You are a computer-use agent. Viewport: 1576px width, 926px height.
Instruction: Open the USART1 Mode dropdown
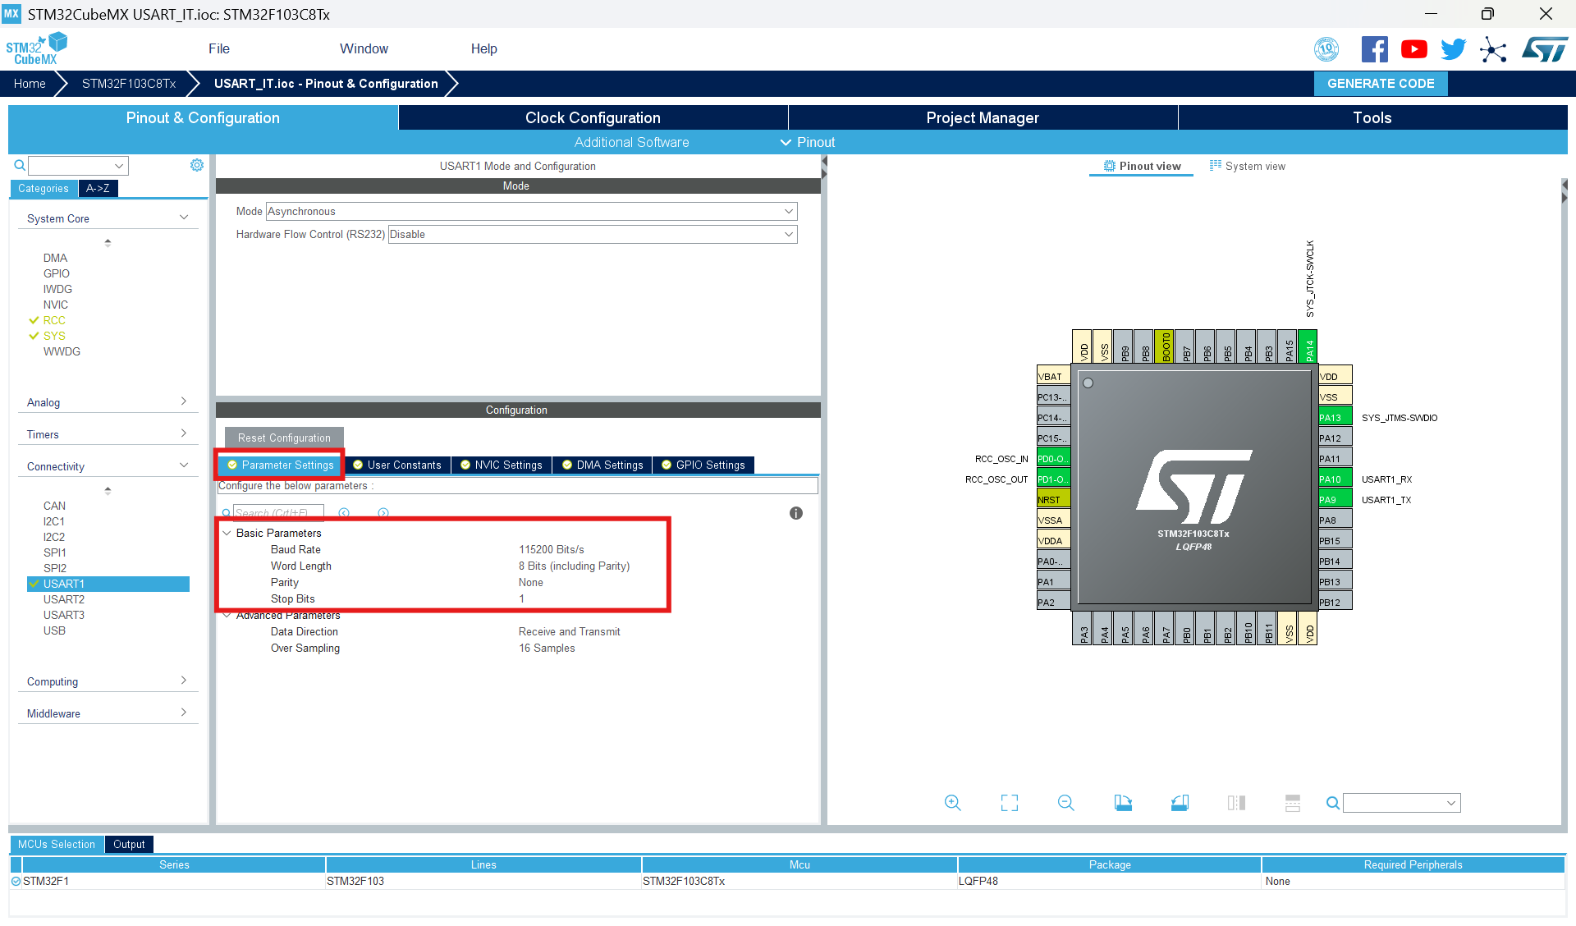[x=531, y=211]
